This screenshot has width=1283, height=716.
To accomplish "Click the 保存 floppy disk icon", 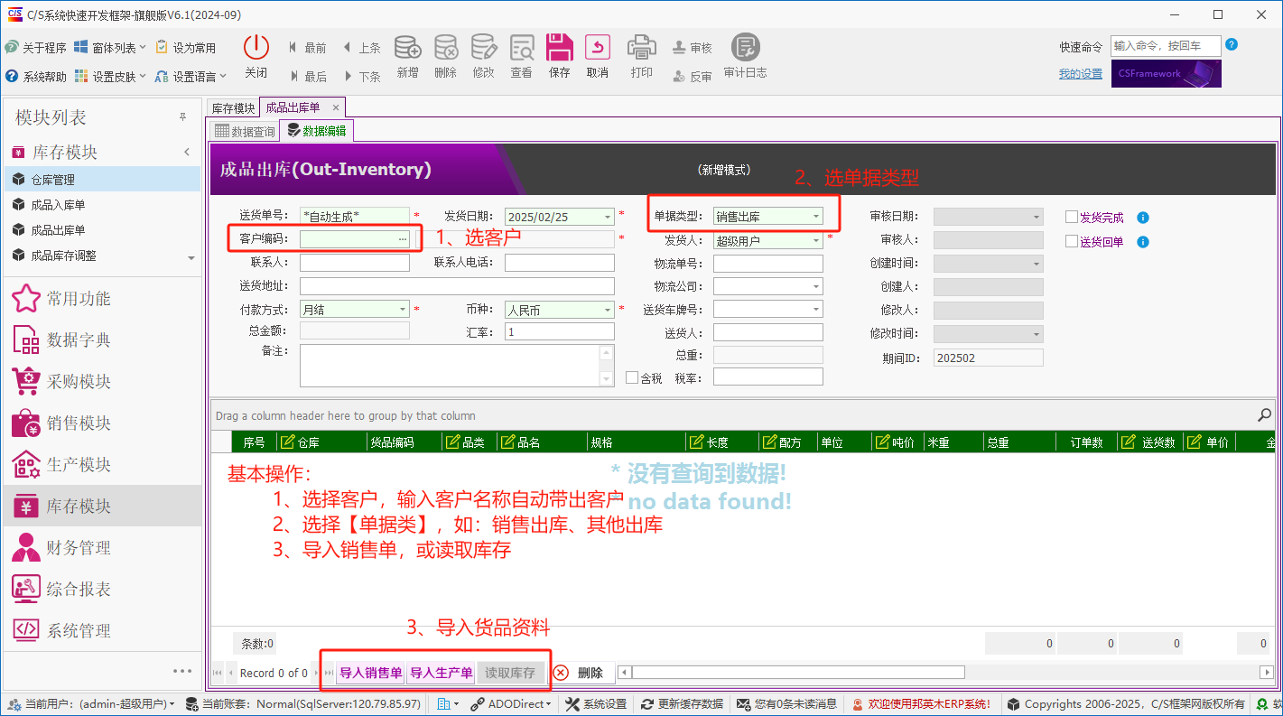I will click(560, 47).
